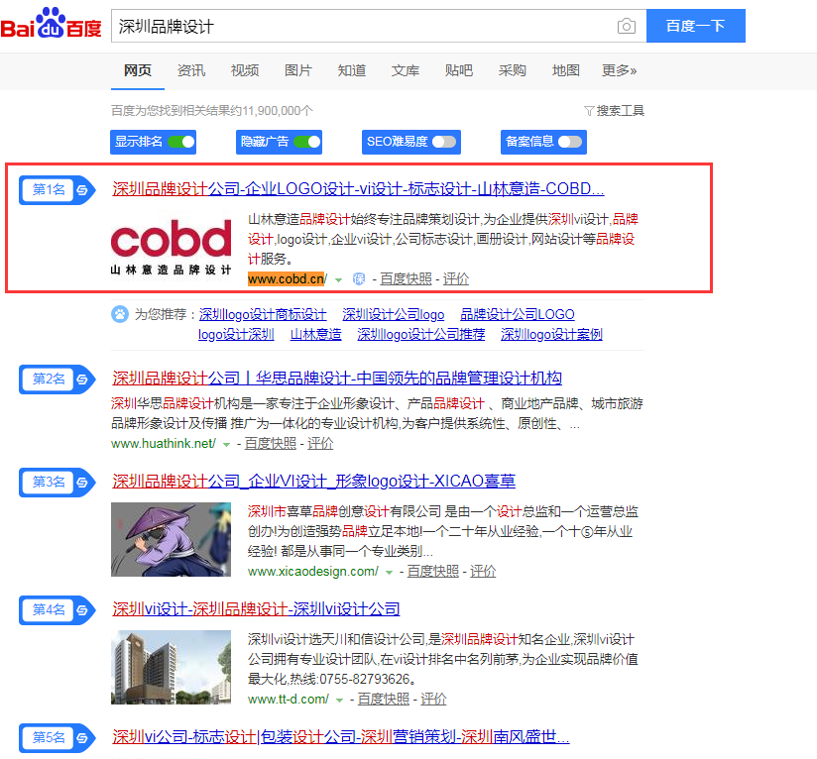Open the 华思品牌设计 result title
The image size is (817, 759).
(x=336, y=378)
